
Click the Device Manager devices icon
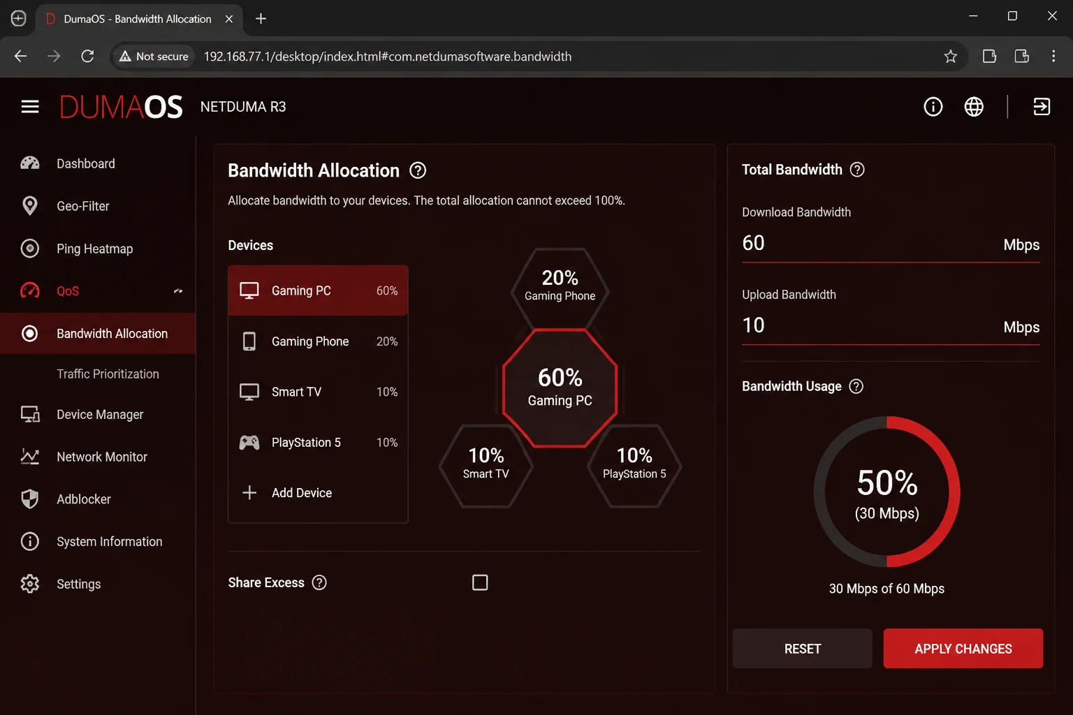coord(30,414)
